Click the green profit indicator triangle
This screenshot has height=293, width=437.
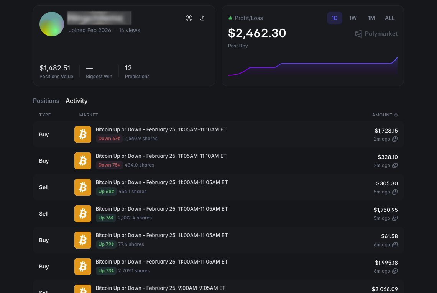coord(230,18)
